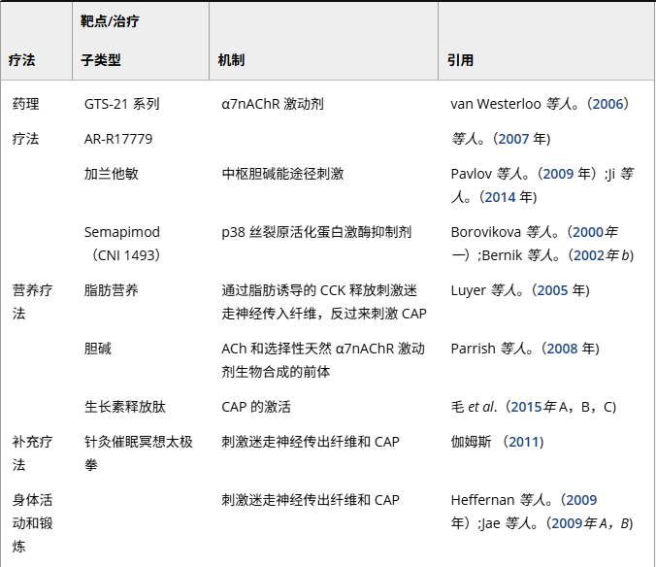Select the 加兰他敏 cell
The height and width of the screenshot is (567, 656).
point(112,174)
